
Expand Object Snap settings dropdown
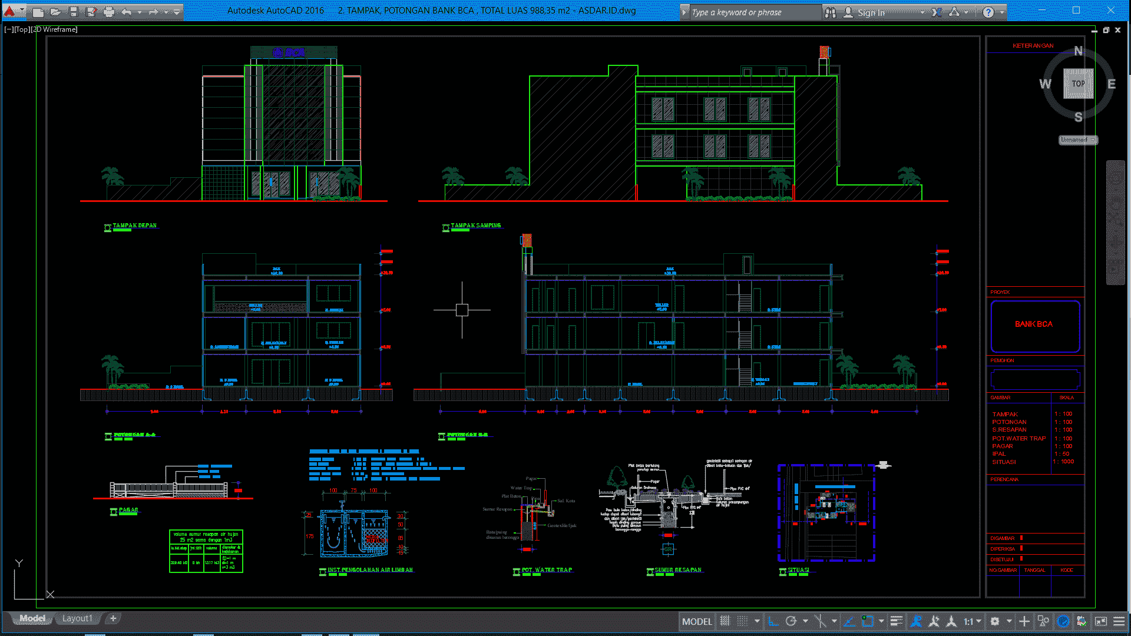(881, 621)
